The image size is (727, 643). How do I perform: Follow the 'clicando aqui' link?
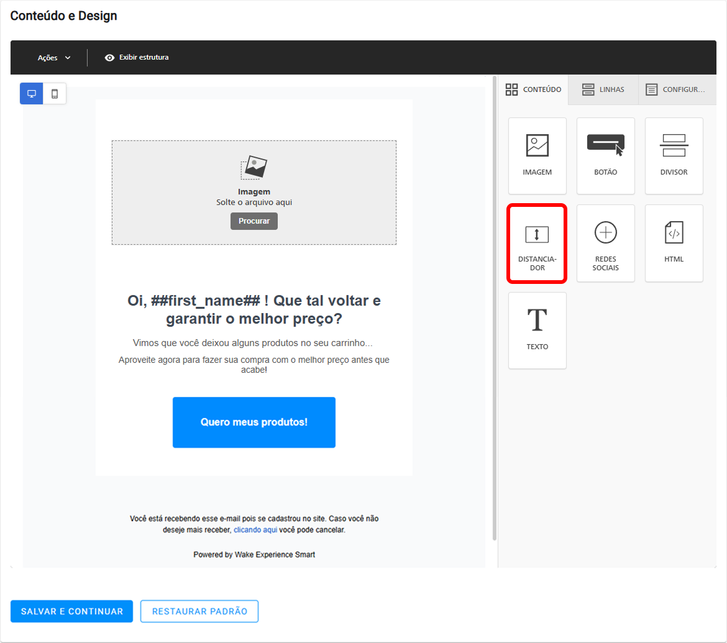[x=255, y=530]
